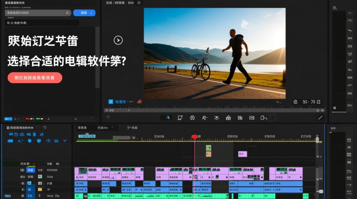Toggle the highlighted blue button on first track
Screen dimensions: 357x199
[31, 170]
